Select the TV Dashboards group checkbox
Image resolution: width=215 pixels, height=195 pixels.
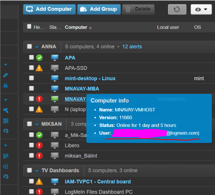tap(30, 170)
